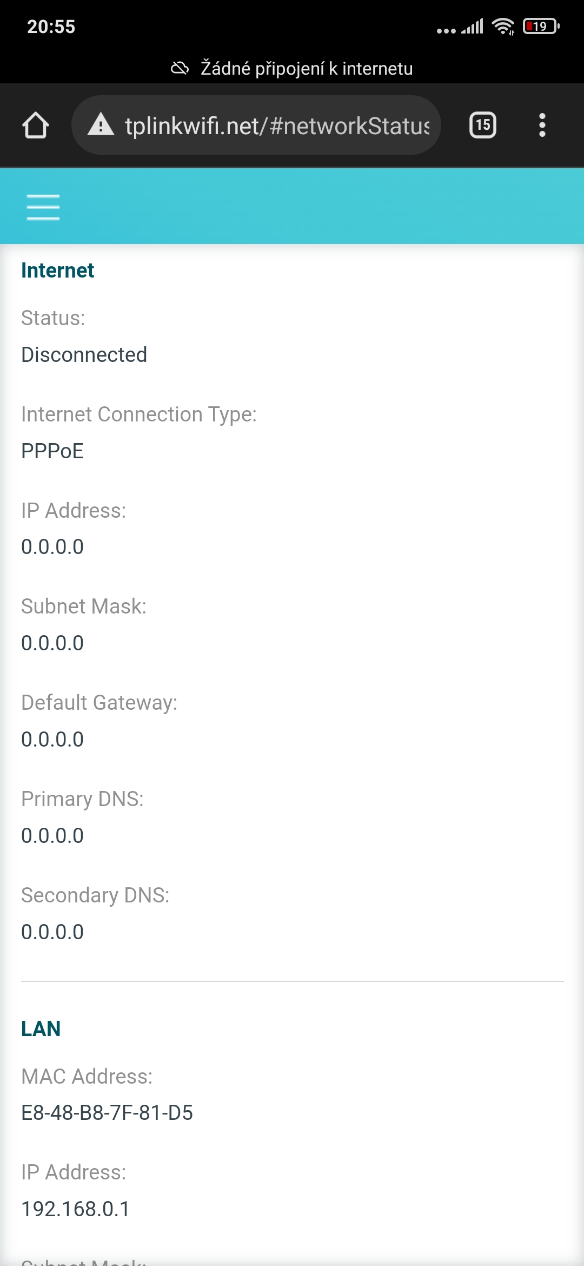
Task: Tap the Default Gateway label
Action: pyautogui.click(x=99, y=703)
